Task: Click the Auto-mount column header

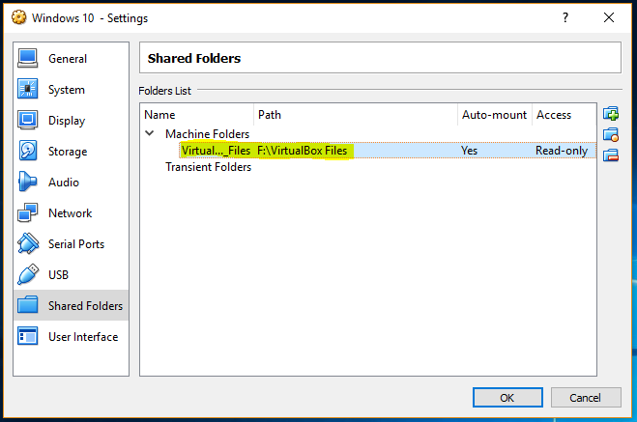Action: tap(494, 115)
